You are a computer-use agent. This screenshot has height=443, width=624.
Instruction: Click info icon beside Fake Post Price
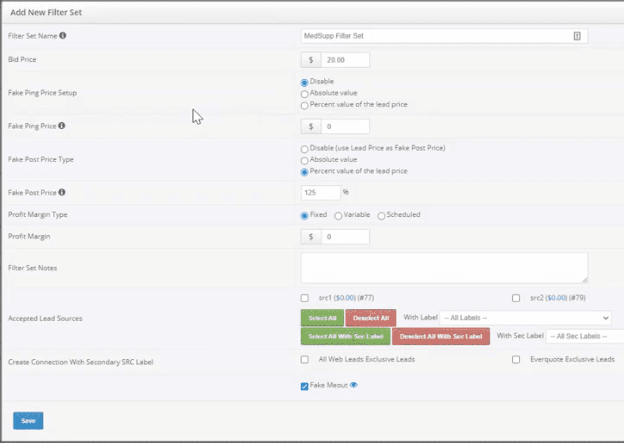[x=62, y=192]
